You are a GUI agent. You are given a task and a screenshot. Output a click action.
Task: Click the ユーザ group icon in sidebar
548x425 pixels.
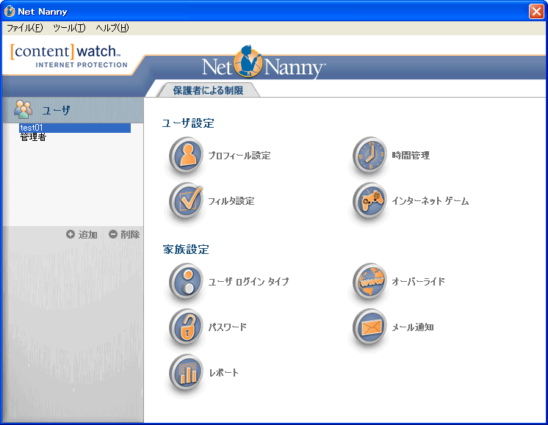tap(23, 109)
